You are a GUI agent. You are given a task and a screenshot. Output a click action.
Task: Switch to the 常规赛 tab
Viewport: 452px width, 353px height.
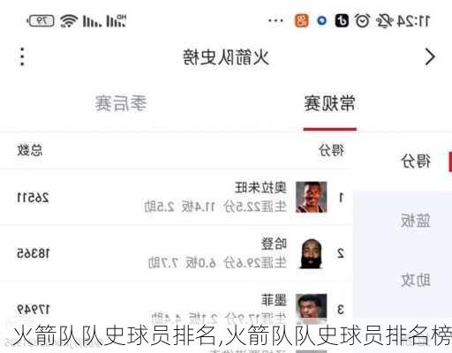point(329,103)
